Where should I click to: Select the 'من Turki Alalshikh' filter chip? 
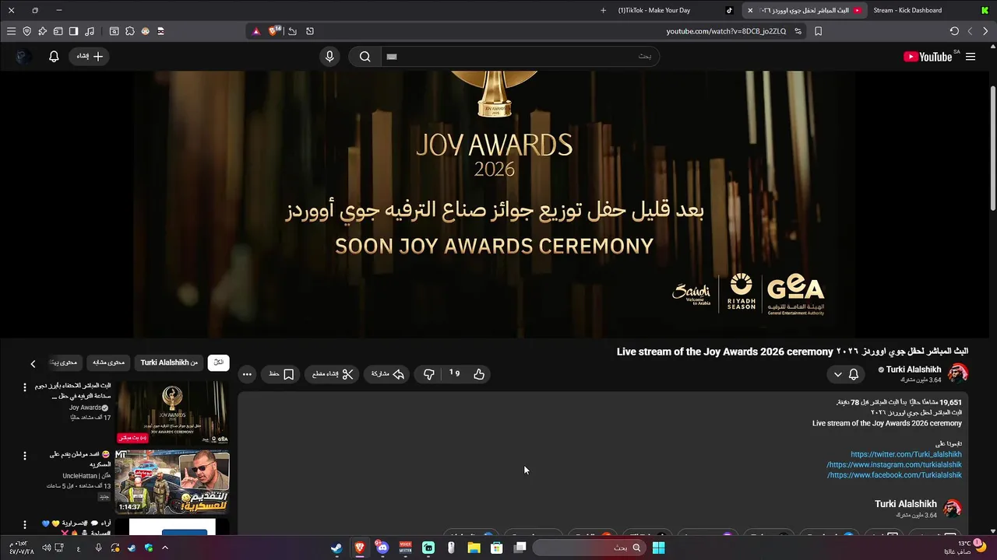coord(169,362)
